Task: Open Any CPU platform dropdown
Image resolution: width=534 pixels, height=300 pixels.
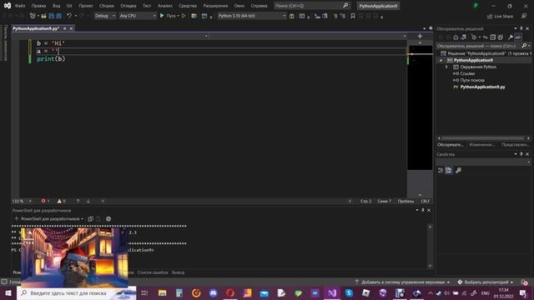Action: click(x=137, y=16)
